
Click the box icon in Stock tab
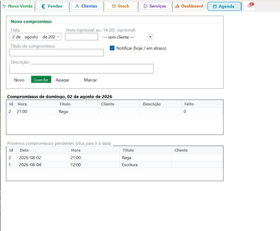coord(114,6)
